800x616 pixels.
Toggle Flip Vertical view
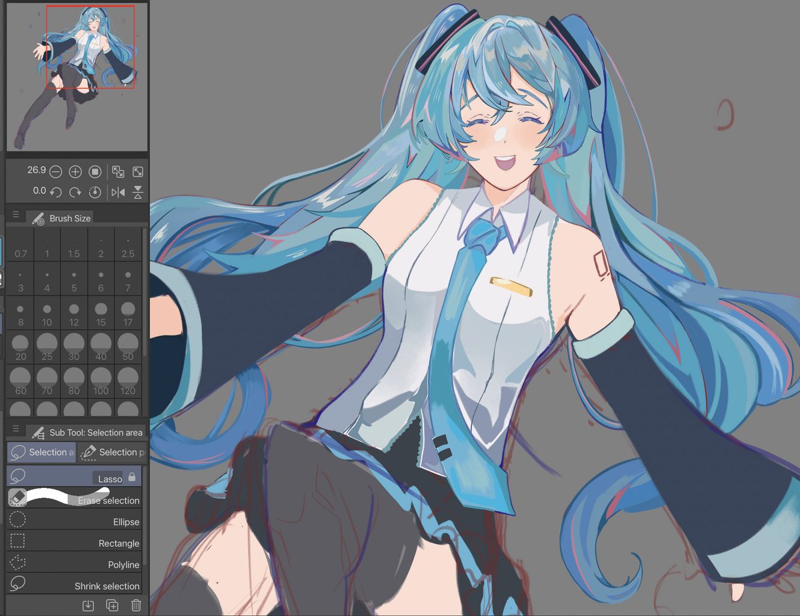pos(138,192)
